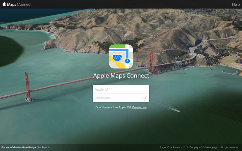Click the Maps Connect header title
Screen dimensions: 242x151
click(19, 4)
